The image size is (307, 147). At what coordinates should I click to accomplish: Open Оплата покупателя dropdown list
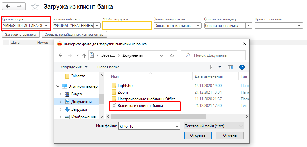tap(198, 26)
